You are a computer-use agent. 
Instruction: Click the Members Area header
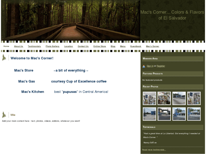173,58
